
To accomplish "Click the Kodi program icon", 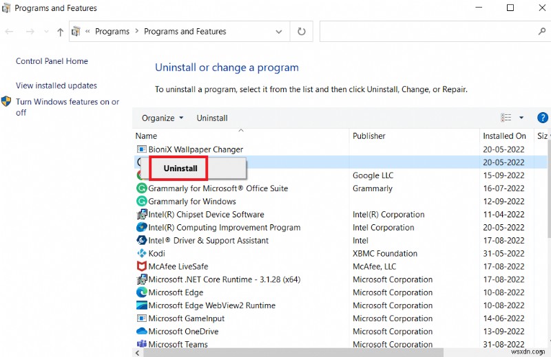I will coord(142,253).
